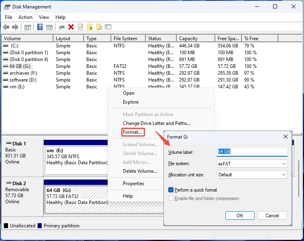304x241 pixels.
Task: Click the blue Primary partition legend swatch
Action: click(40, 226)
